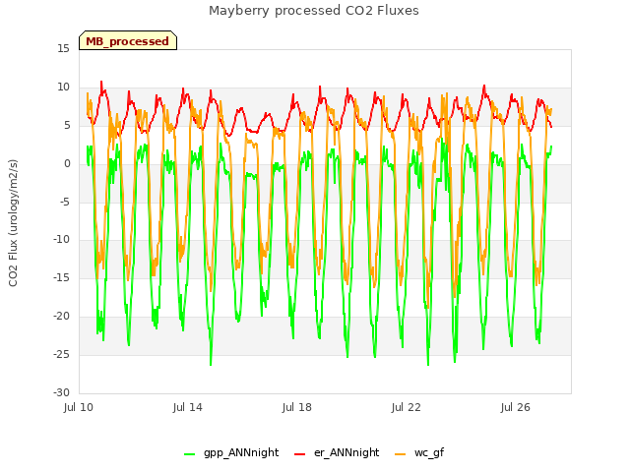Click the Jul 22 x-axis label
This screenshot has height=472, width=630.
coord(407,407)
